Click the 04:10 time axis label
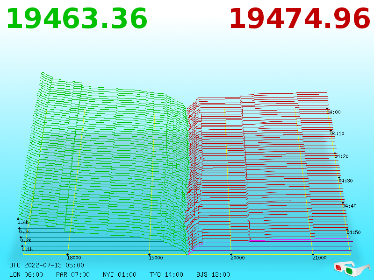The height and width of the screenshot is (280, 374). 338,133
